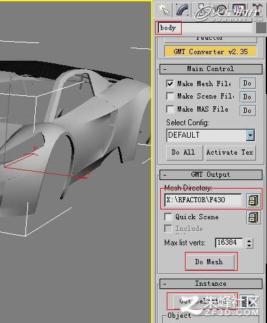Image resolution: width=267 pixels, height=323 pixels.
Task: Collapse the Main Control rollout
Action: [x=210, y=69]
